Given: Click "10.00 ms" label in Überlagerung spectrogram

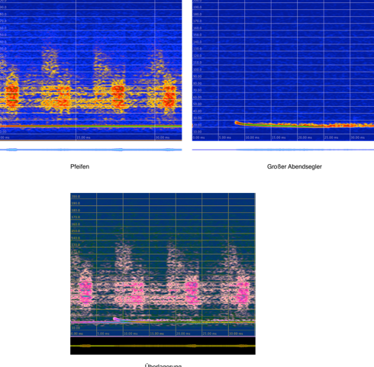Looking at the screenshot, I should click(131, 333).
